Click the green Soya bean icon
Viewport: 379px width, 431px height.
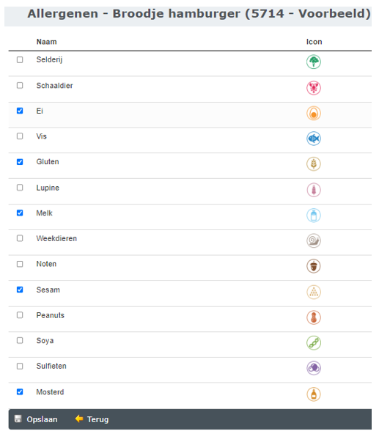[x=314, y=343]
